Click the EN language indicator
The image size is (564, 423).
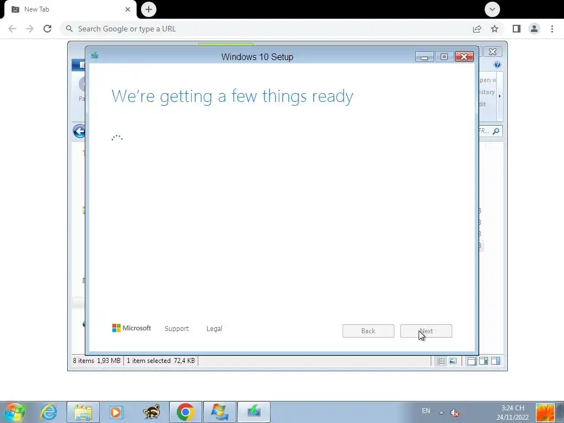click(x=426, y=411)
